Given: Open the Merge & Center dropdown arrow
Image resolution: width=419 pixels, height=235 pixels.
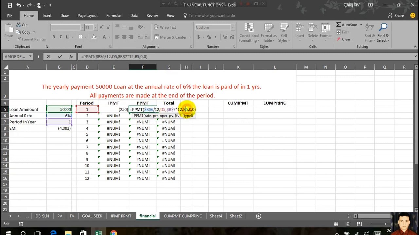Looking at the screenshot, I should click(x=190, y=37).
